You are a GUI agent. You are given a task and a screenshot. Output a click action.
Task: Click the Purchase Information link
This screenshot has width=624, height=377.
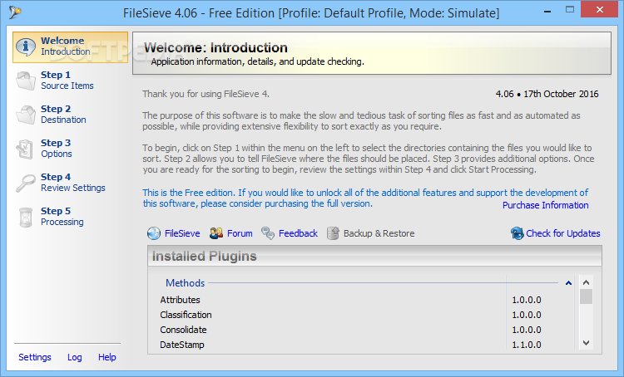tap(545, 205)
